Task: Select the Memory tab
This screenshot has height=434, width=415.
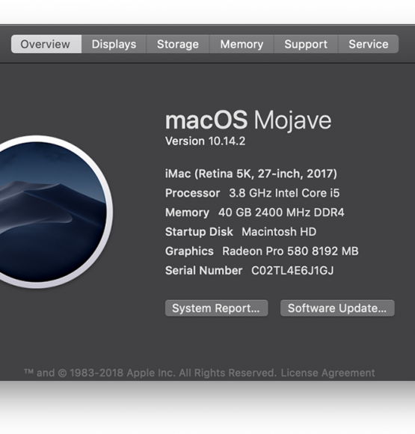Action: pyautogui.click(x=242, y=44)
